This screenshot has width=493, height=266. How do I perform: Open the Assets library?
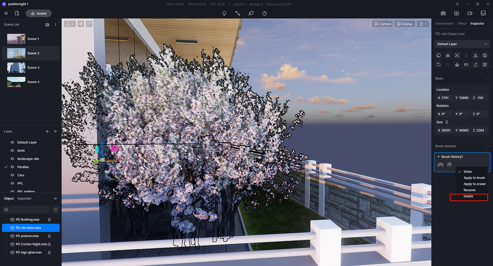point(39,13)
